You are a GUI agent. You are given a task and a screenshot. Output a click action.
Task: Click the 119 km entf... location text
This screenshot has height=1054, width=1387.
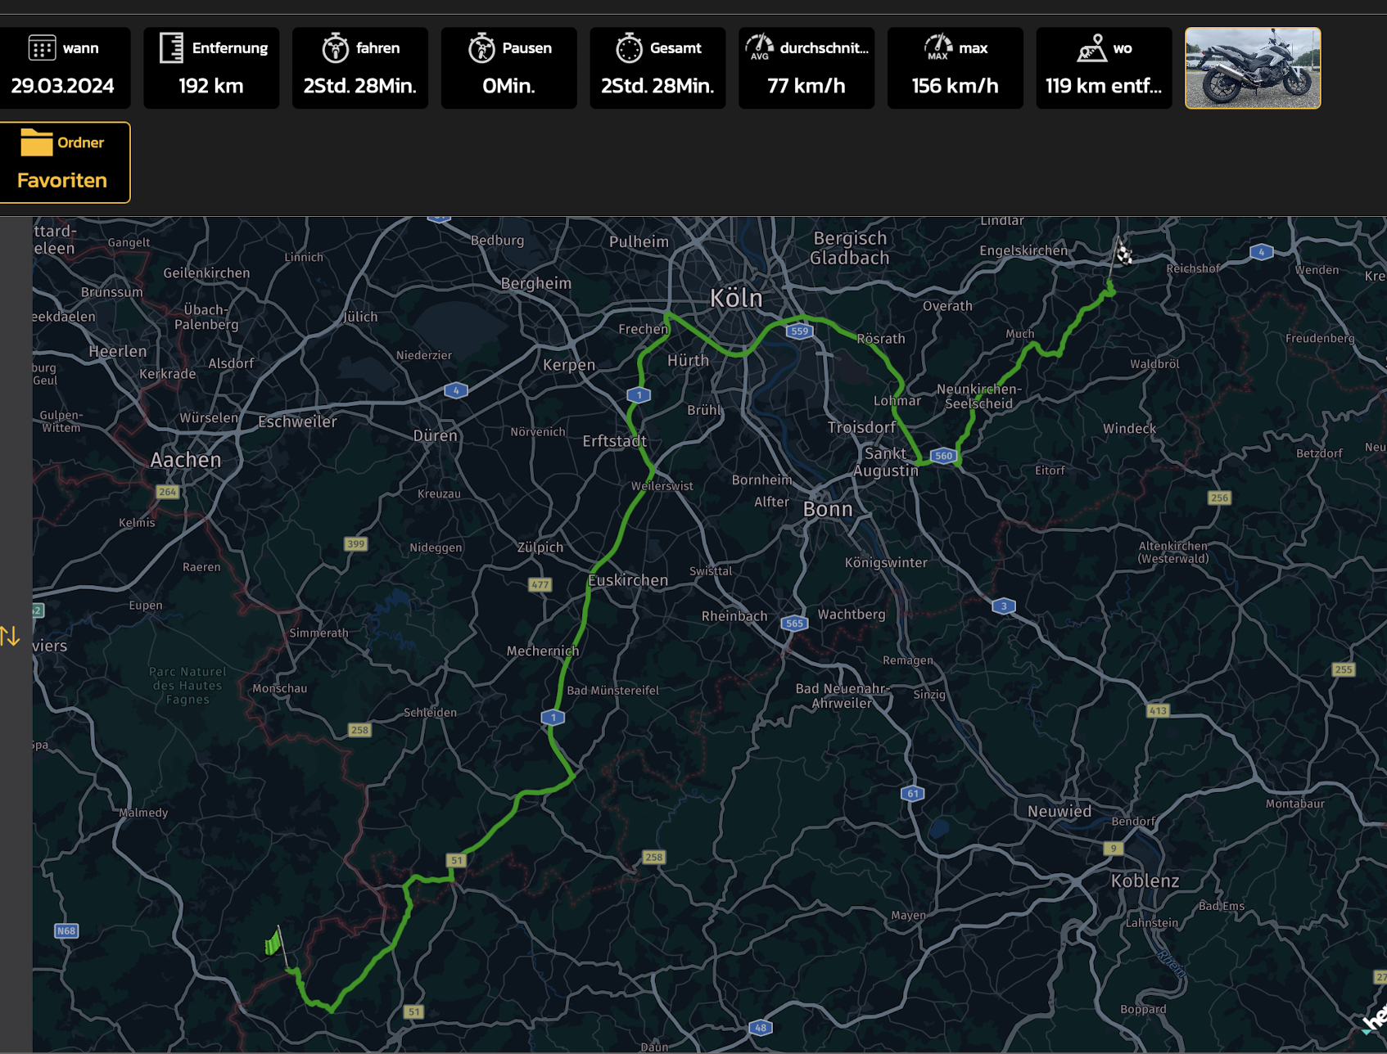coord(1103,86)
